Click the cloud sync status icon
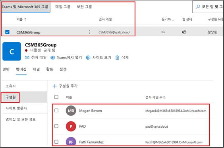The height and width of the screenshot is (148, 224). (x=163, y=32)
